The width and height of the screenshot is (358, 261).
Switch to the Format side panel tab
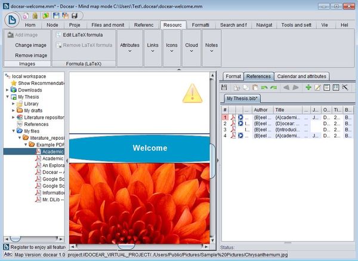233,76
